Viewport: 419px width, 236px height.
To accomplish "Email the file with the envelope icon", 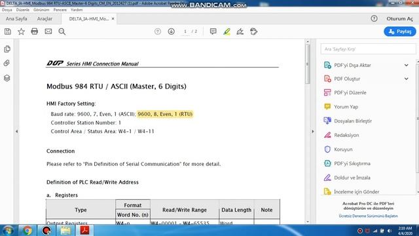I will coord(48,31).
